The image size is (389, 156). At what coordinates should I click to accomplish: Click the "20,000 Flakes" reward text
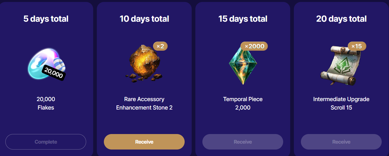point(46,103)
